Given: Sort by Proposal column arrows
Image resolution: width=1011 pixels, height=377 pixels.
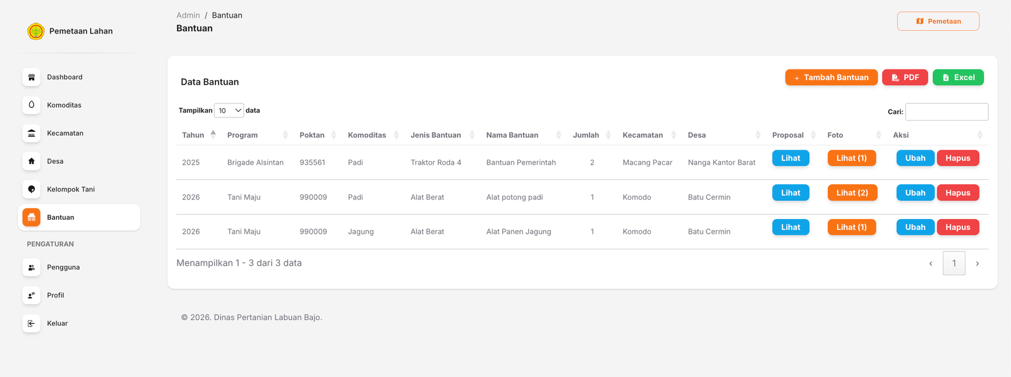Looking at the screenshot, I should pyautogui.click(x=813, y=135).
